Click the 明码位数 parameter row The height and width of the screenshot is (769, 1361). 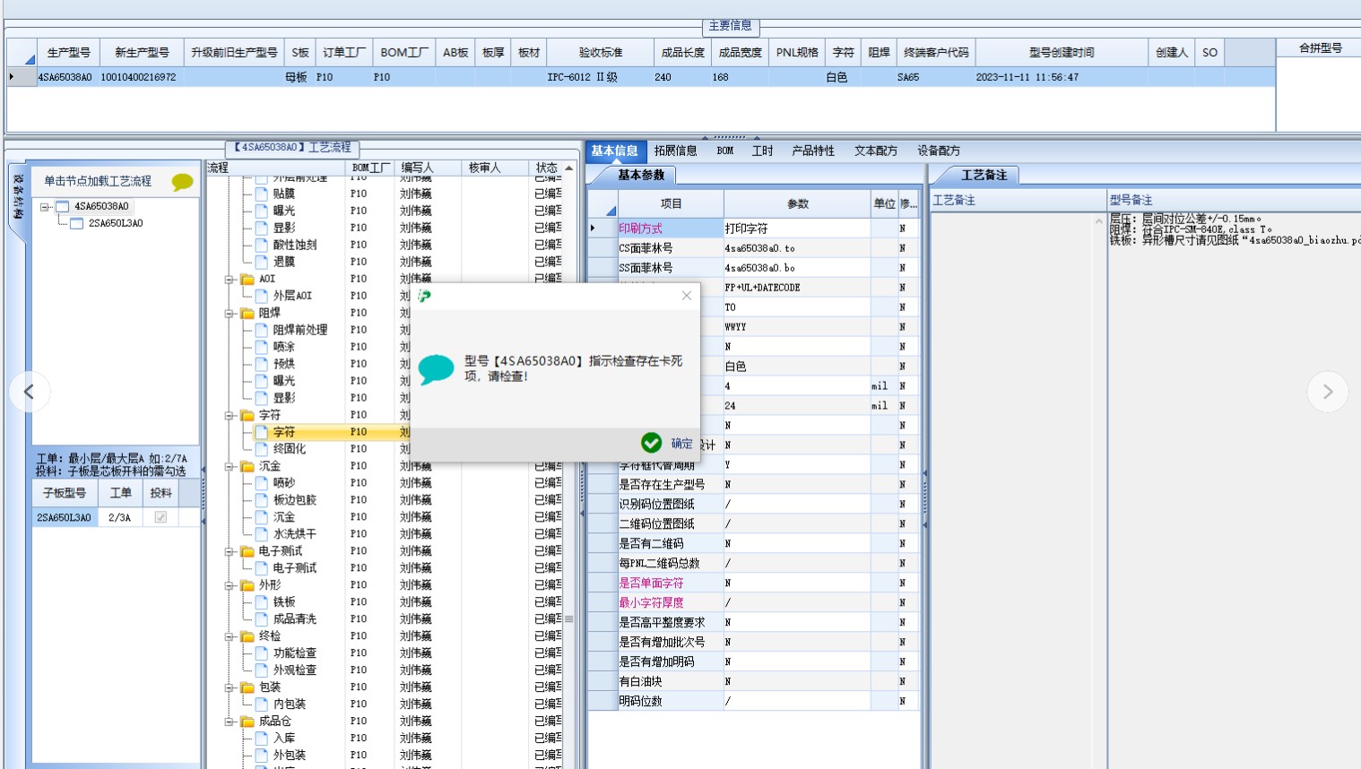click(x=753, y=702)
